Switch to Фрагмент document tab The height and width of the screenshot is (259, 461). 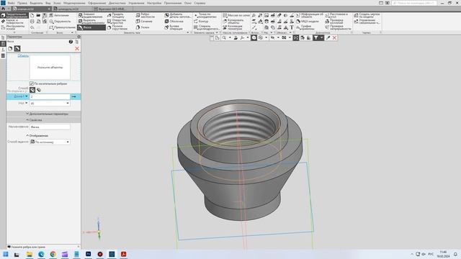(x=113, y=9)
